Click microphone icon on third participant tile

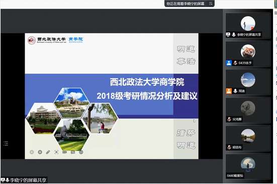(x=235, y=91)
